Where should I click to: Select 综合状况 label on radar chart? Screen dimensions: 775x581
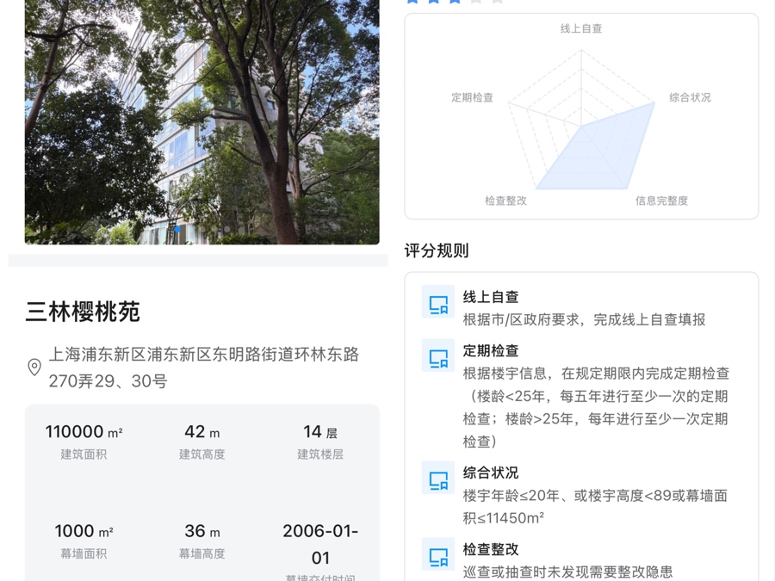(690, 97)
